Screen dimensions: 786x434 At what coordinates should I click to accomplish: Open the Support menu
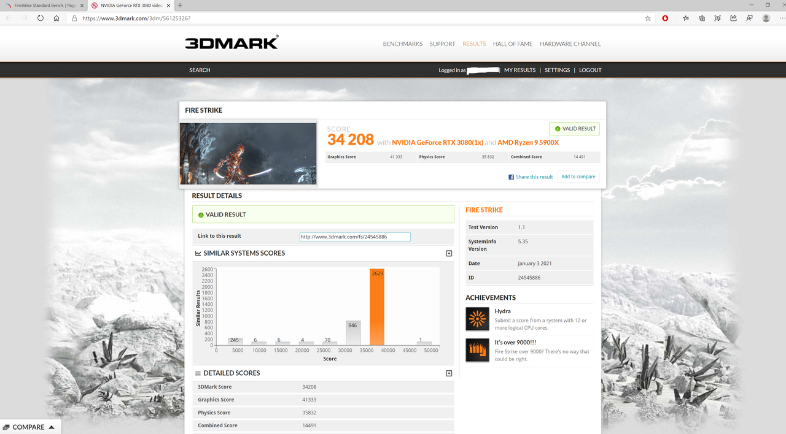click(x=442, y=44)
